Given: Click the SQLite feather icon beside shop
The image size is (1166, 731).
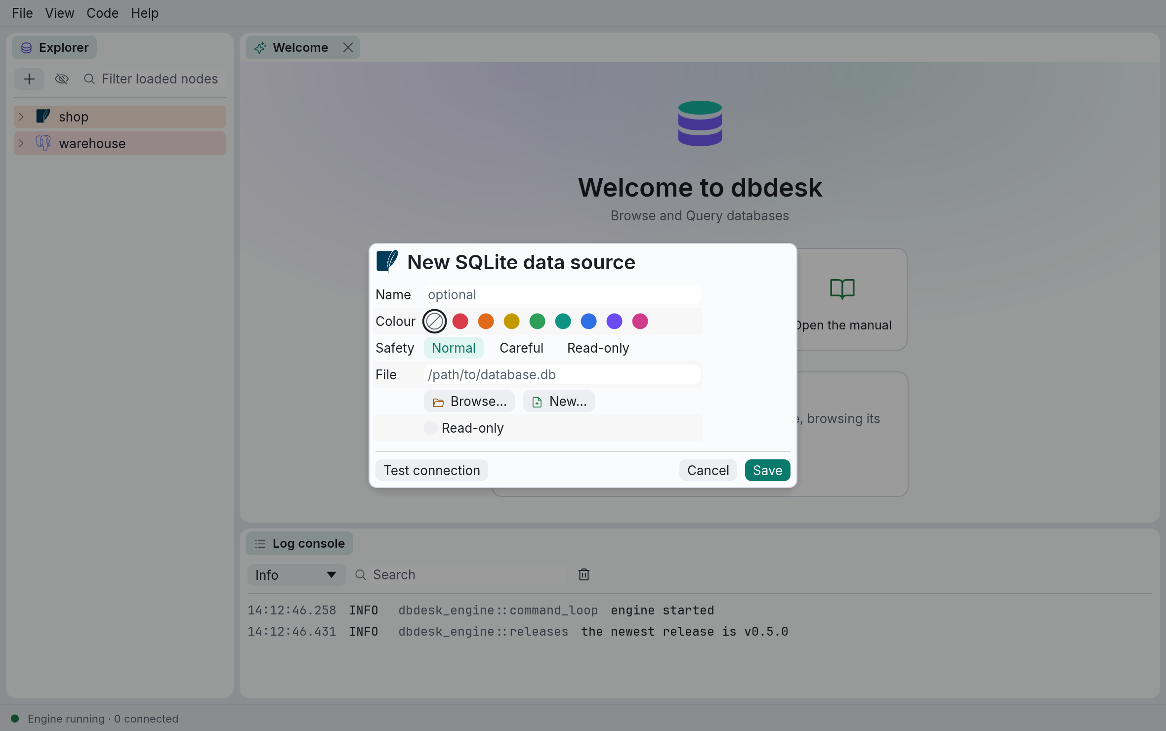Looking at the screenshot, I should click(x=43, y=117).
